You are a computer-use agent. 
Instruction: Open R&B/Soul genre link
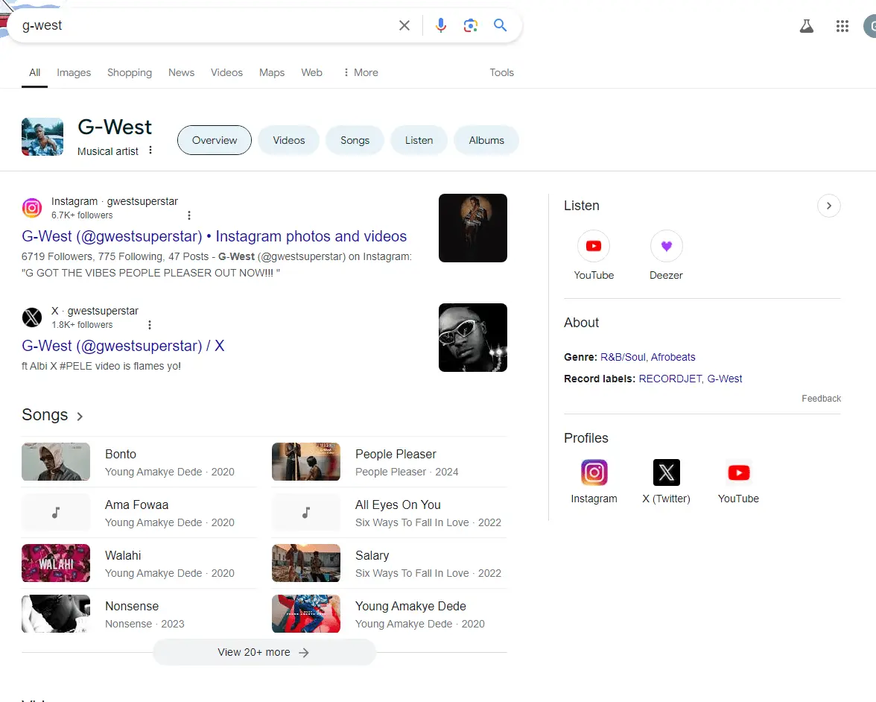click(623, 357)
